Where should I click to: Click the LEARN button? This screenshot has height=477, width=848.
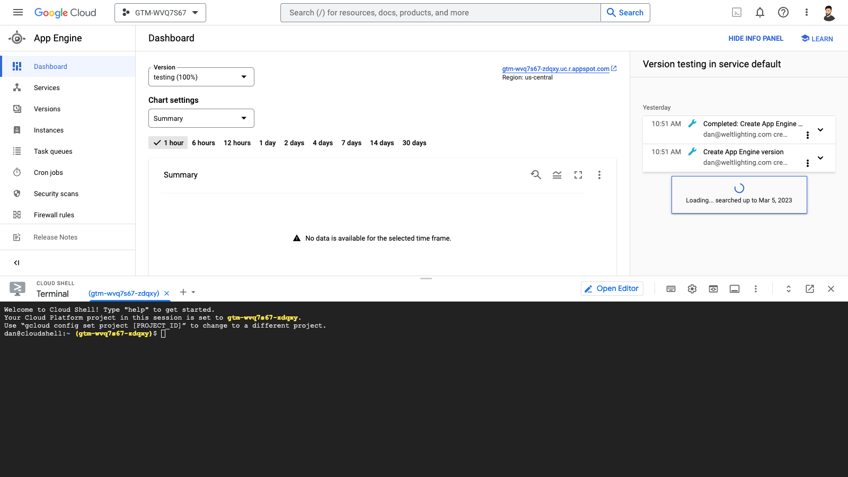pyautogui.click(x=817, y=38)
